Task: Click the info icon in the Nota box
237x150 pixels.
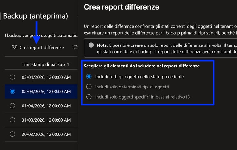Action: click(91, 45)
